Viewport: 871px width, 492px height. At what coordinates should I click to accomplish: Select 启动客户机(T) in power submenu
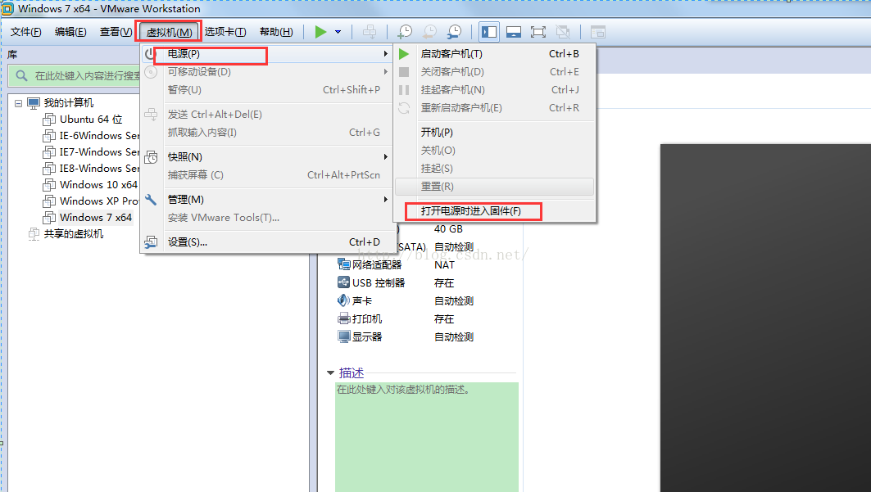[x=494, y=54]
